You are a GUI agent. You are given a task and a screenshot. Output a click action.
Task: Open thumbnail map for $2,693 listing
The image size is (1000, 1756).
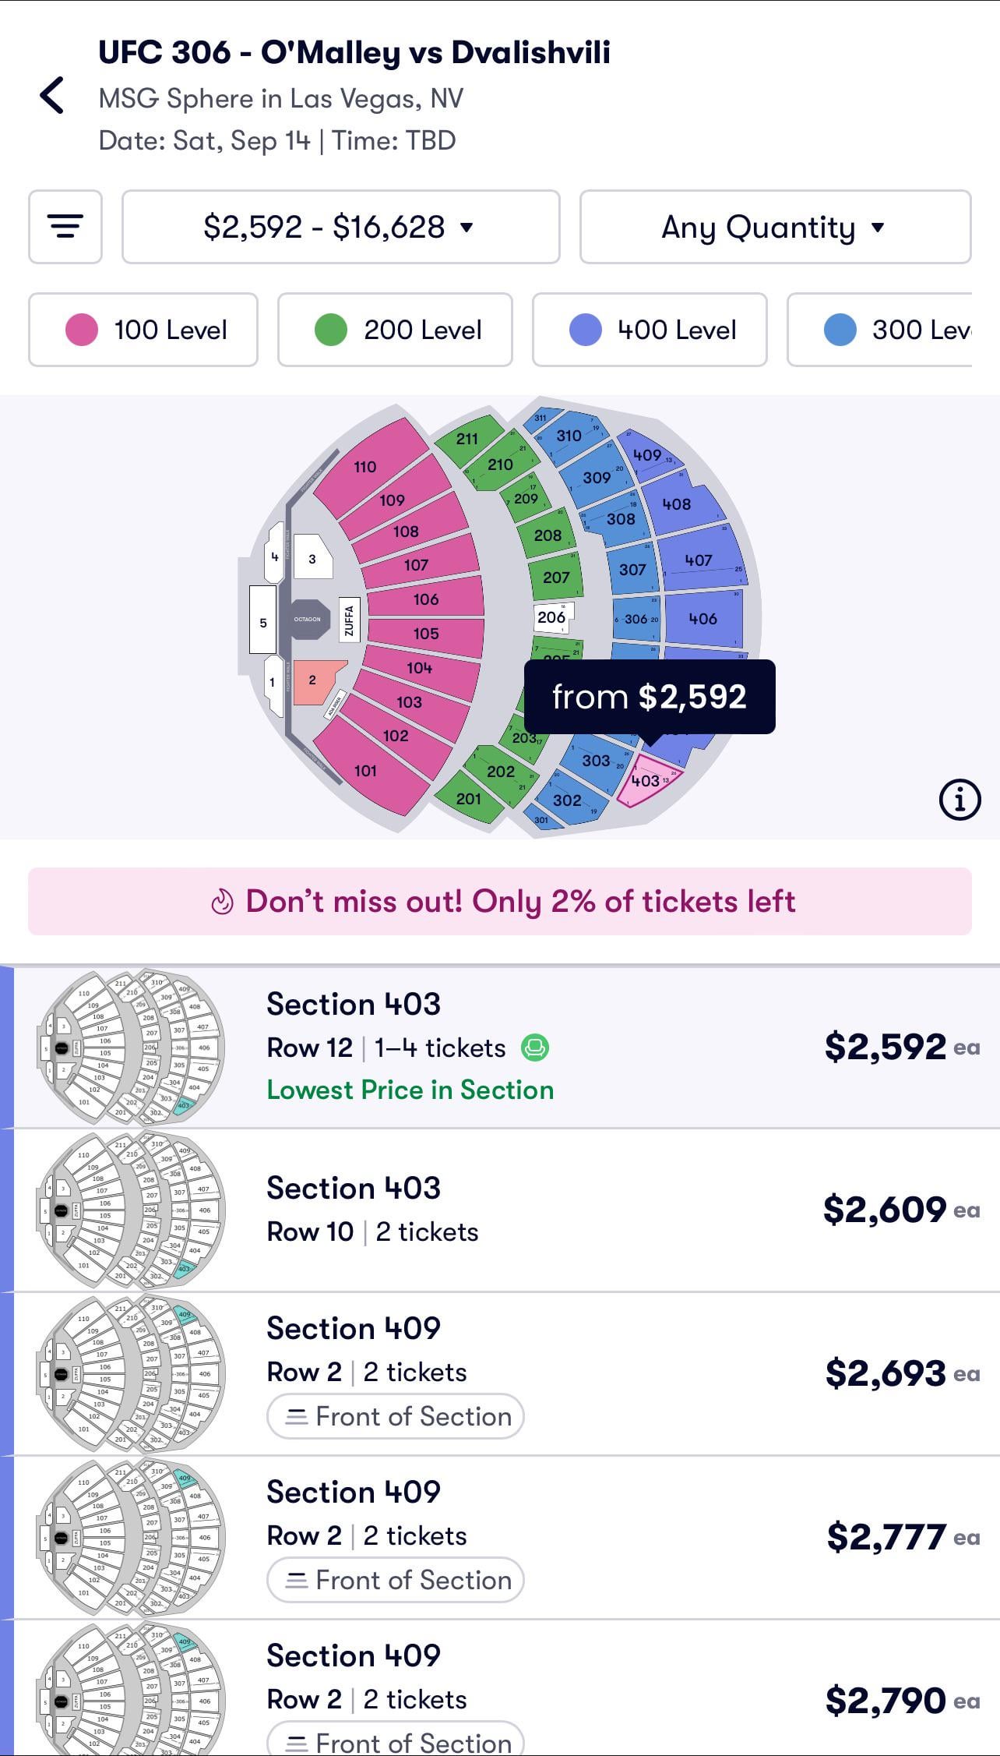coord(131,1374)
